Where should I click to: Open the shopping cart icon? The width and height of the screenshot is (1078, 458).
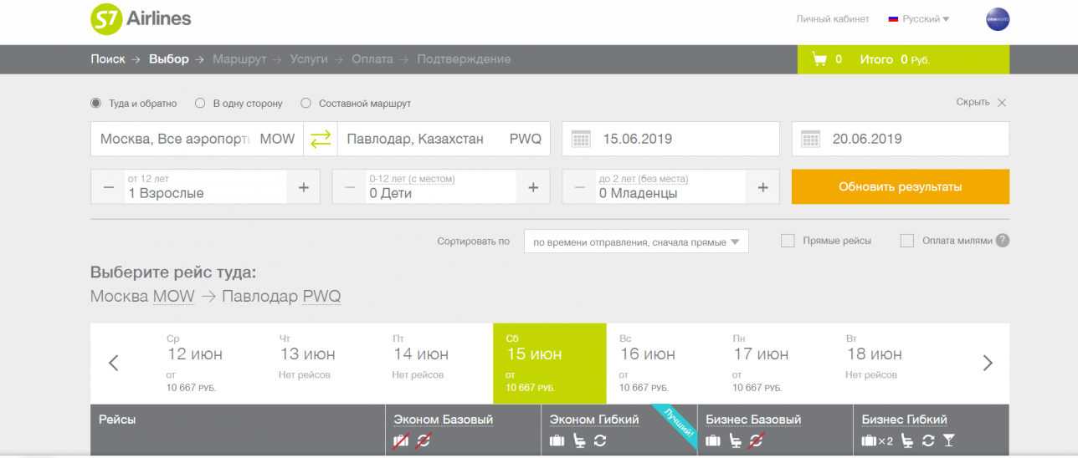tap(819, 59)
